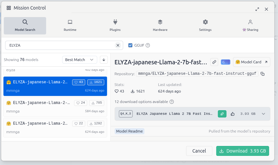Open the Plugins section
This screenshot has height=165, width=278.
115,26
